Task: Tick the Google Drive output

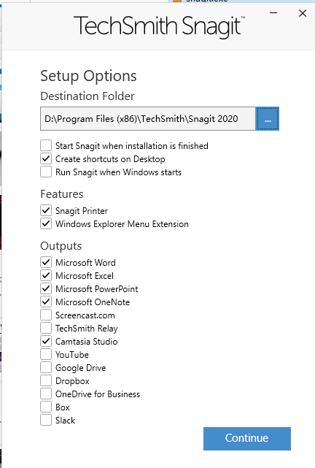Action: (x=46, y=367)
